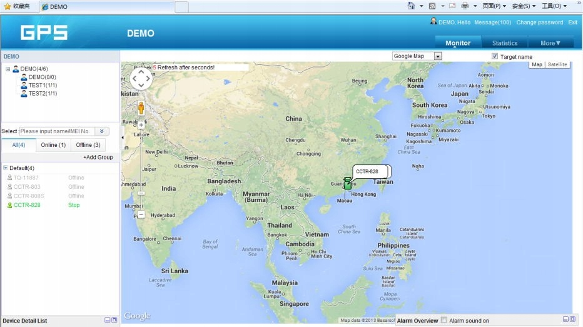
Task: Click the name/IMEI search input field
Action: (57, 131)
